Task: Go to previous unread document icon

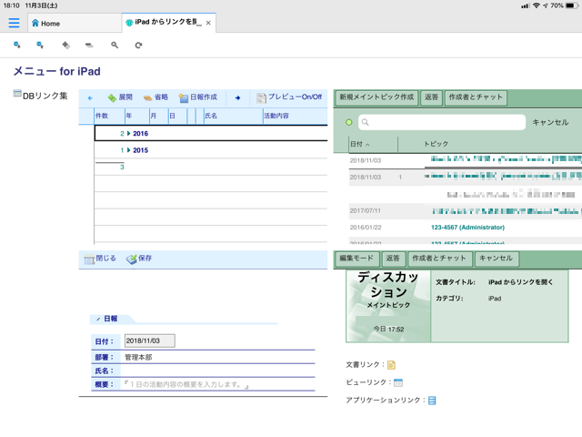Action: [x=40, y=45]
